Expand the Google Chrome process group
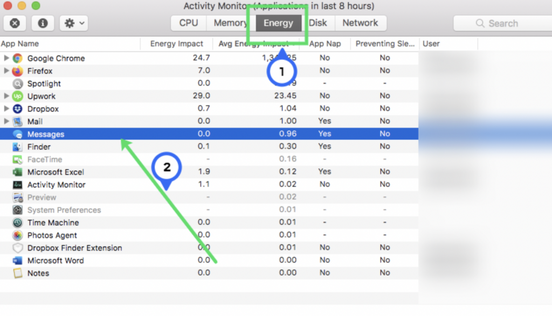The height and width of the screenshot is (316, 552). (6, 58)
